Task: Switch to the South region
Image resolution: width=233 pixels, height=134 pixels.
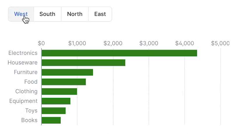Action: tap(47, 14)
